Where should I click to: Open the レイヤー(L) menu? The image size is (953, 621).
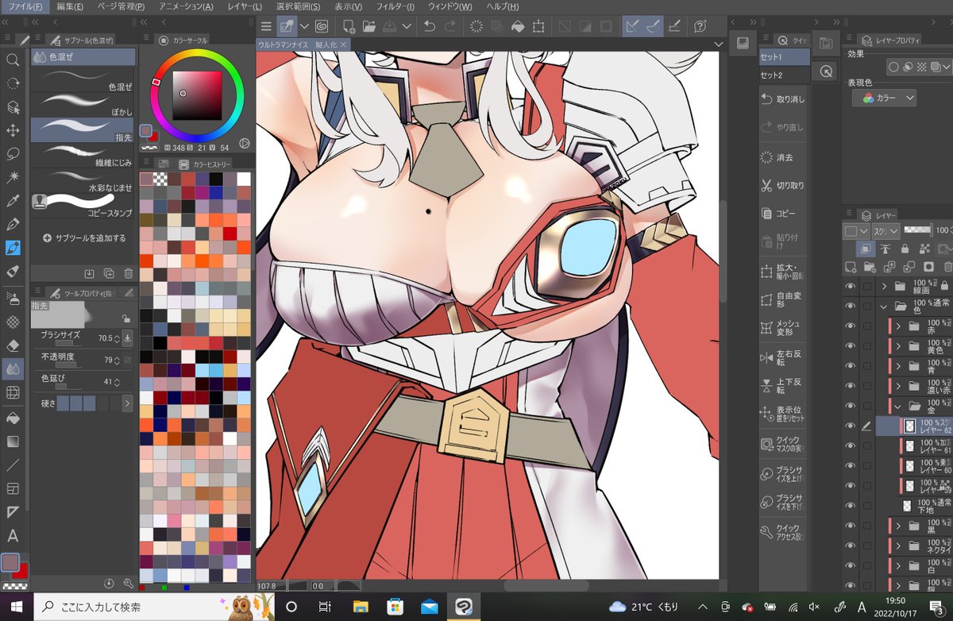point(245,6)
